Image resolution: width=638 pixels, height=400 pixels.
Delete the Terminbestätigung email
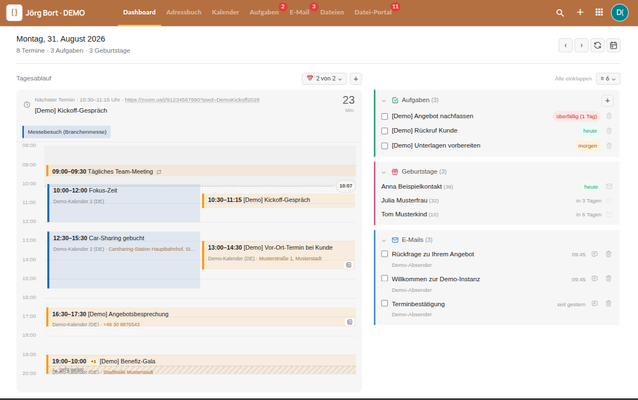[609, 303]
